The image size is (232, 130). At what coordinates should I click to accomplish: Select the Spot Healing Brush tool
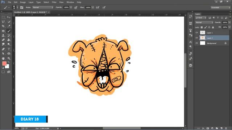[x=3, y=31]
